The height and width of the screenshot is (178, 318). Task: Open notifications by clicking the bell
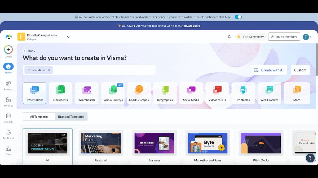(229, 37)
